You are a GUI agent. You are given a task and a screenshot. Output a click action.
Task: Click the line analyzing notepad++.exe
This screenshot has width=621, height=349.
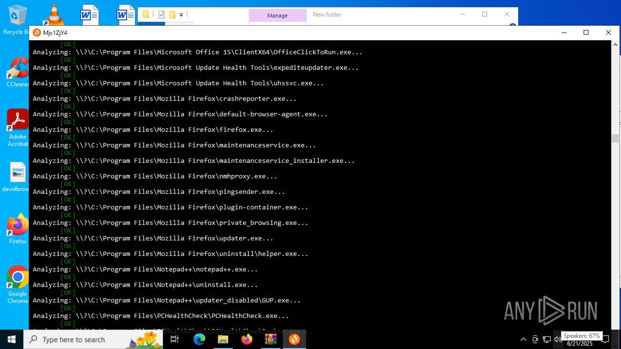pos(145,269)
